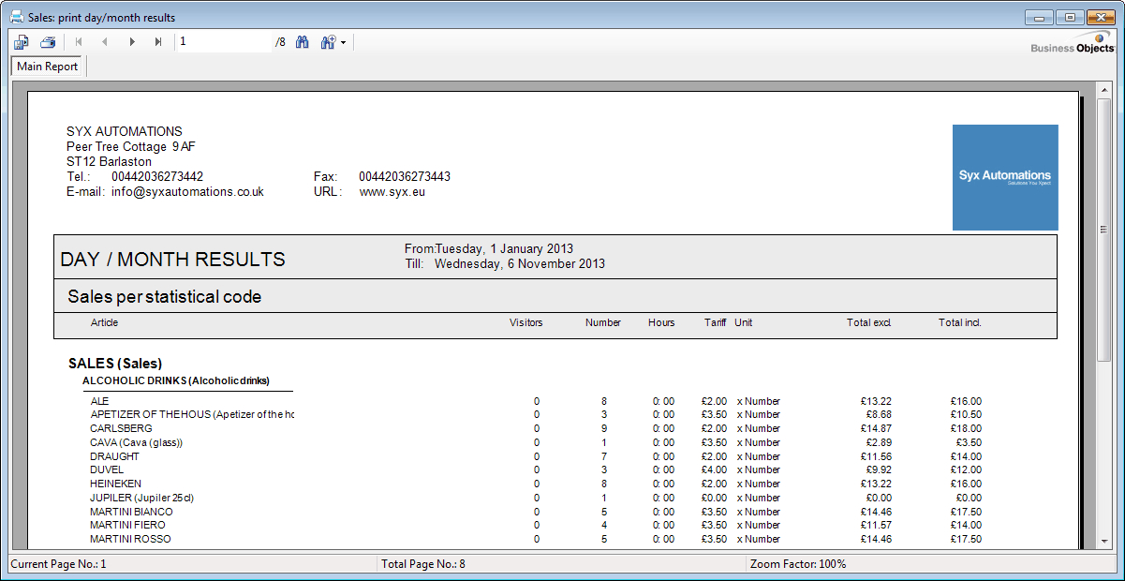Image resolution: width=1125 pixels, height=581 pixels.
Task: Switch to the Main Report tab
Action: pyautogui.click(x=47, y=66)
